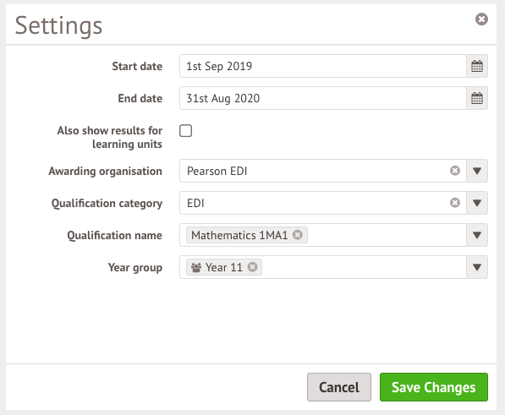The image size is (505, 415).
Task: Click the Year 11 group people icon
Action: coord(196,267)
